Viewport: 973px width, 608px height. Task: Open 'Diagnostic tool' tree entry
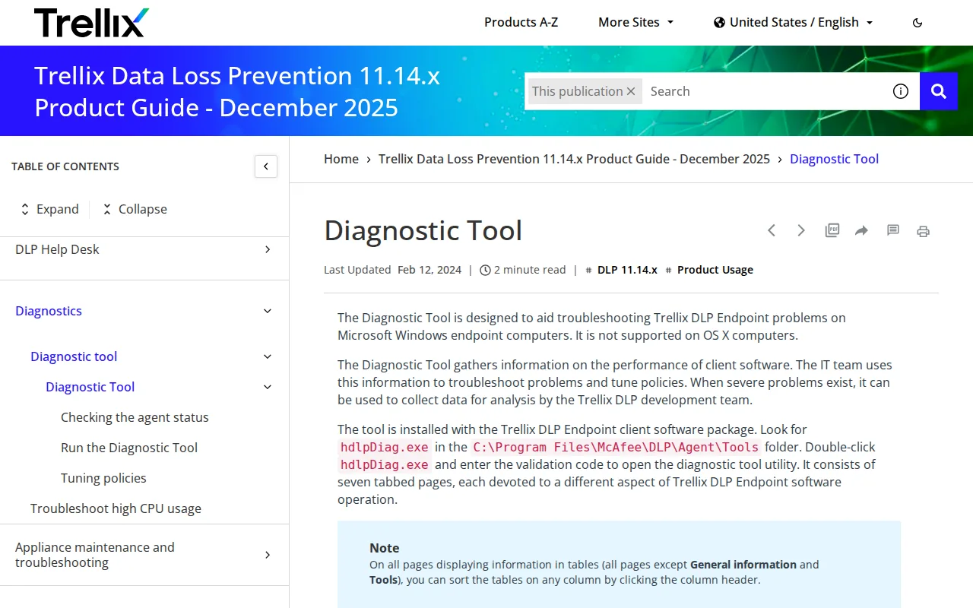(x=74, y=356)
